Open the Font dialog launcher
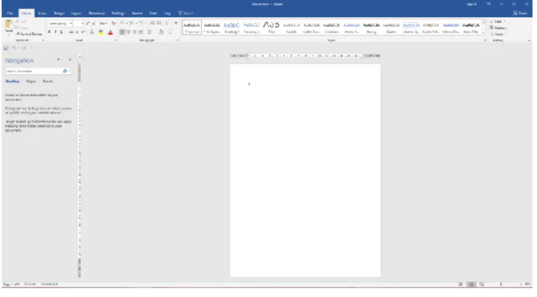The height and width of the screenshot is (297, 537). tap(115, 40)
